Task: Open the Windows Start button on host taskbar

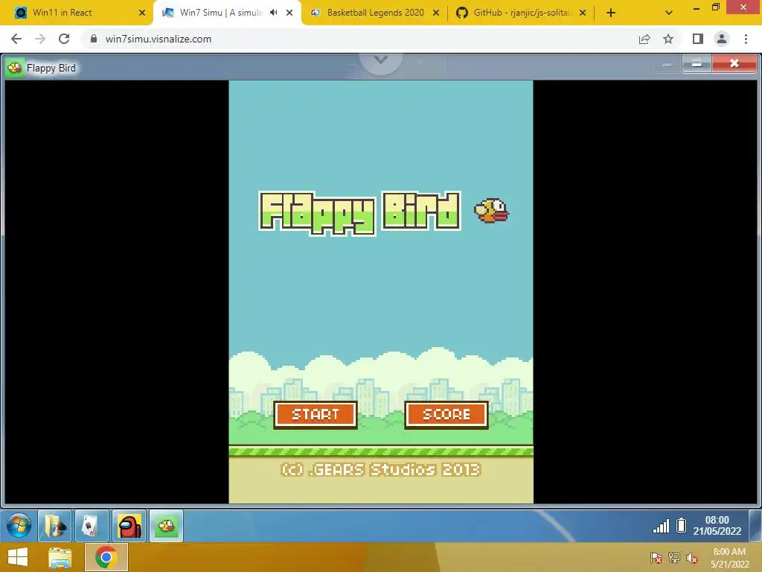Action: [18, 557]
